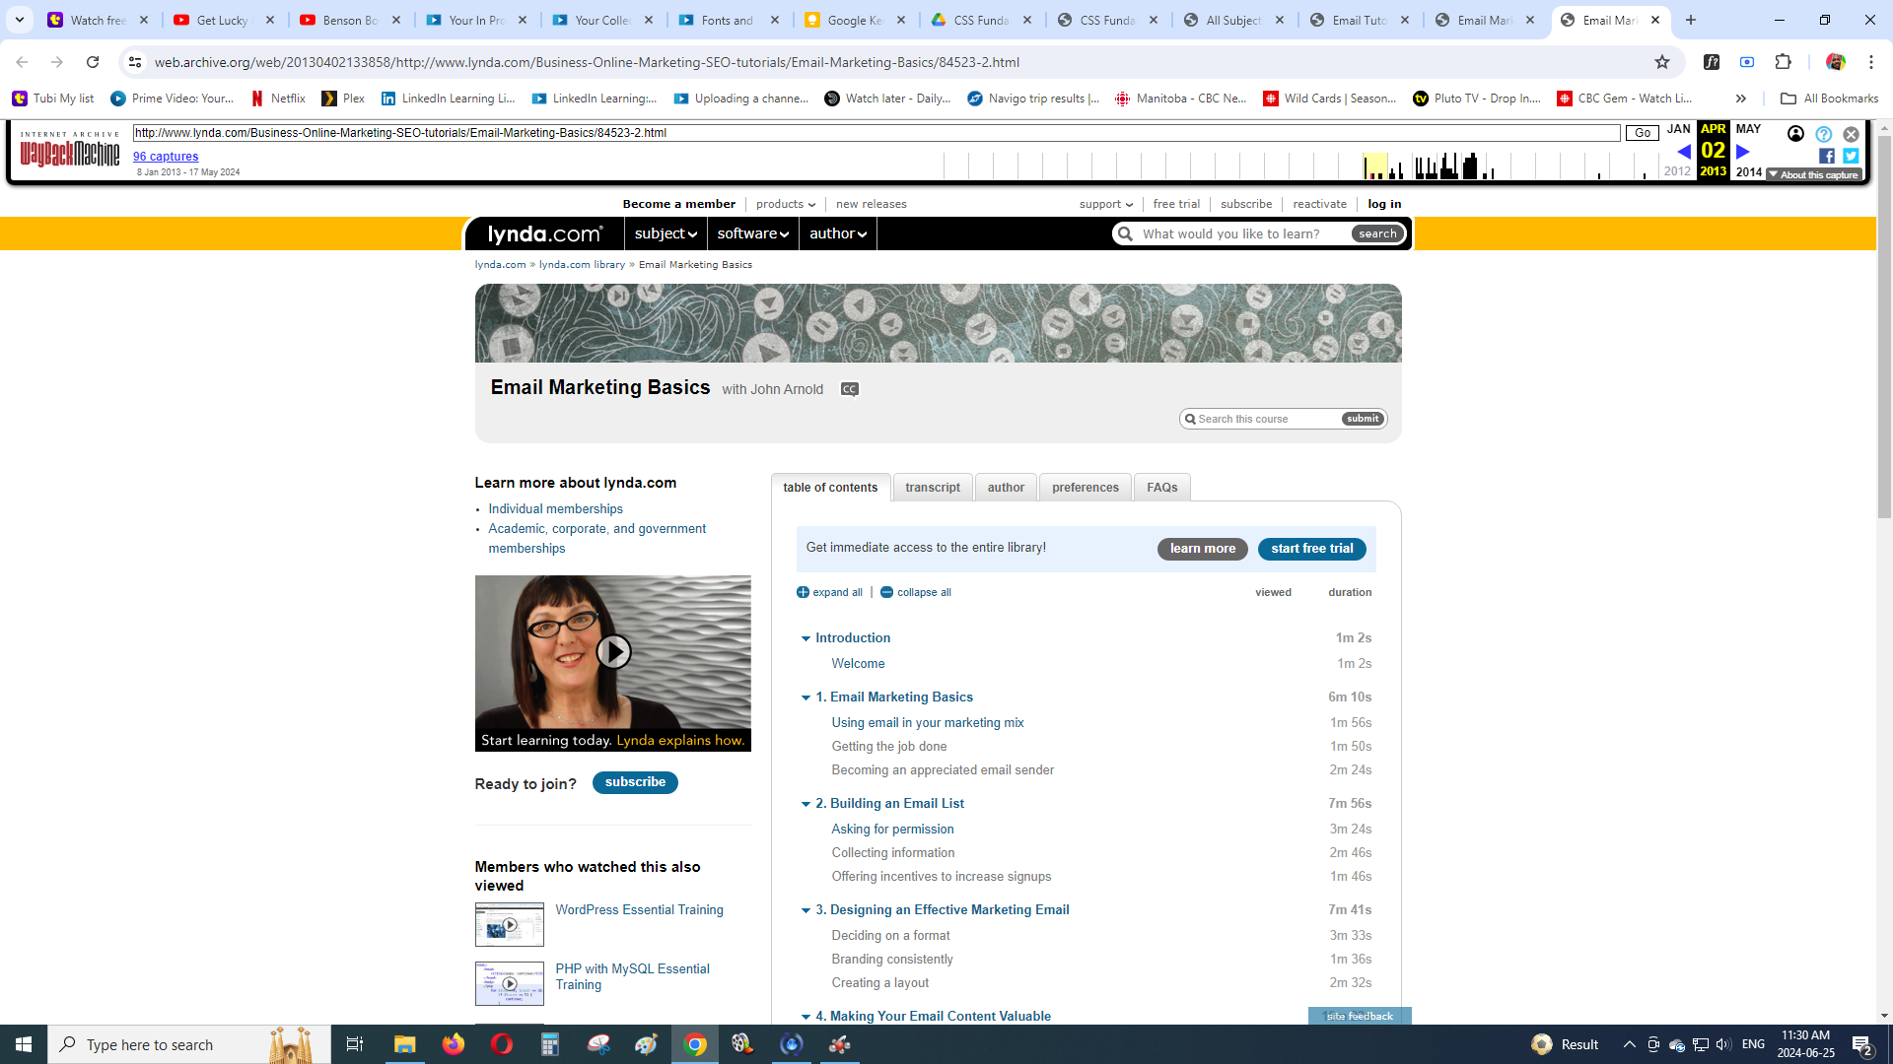Screen dimensions: 1893x1064
Task: Collapse chapter 3 Designing an Effective Marketing Email
Action: [x=806, y=910]
